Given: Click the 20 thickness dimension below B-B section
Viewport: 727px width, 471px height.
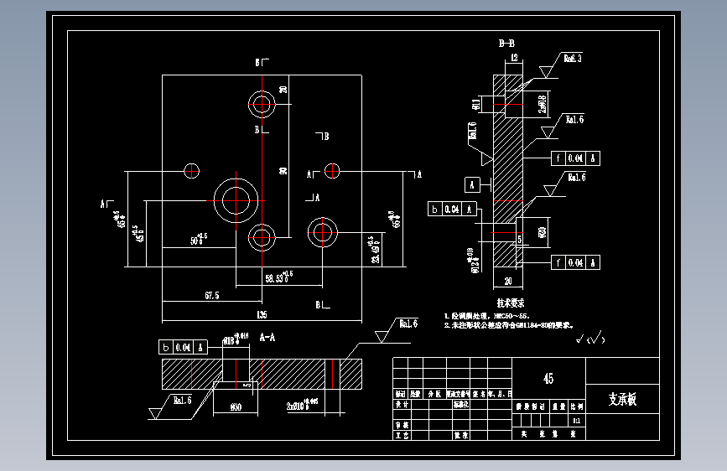Looking at the screenshot, I should [x=508, y=281].
